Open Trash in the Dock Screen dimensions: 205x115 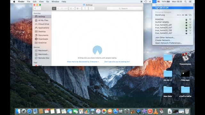pos(187,111)
